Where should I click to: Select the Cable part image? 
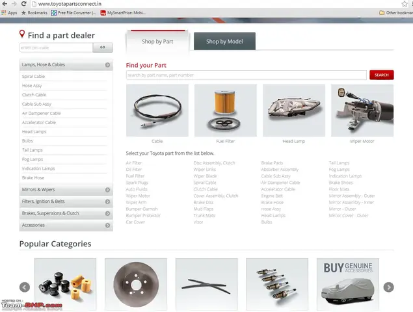click(x=157, y=110)
